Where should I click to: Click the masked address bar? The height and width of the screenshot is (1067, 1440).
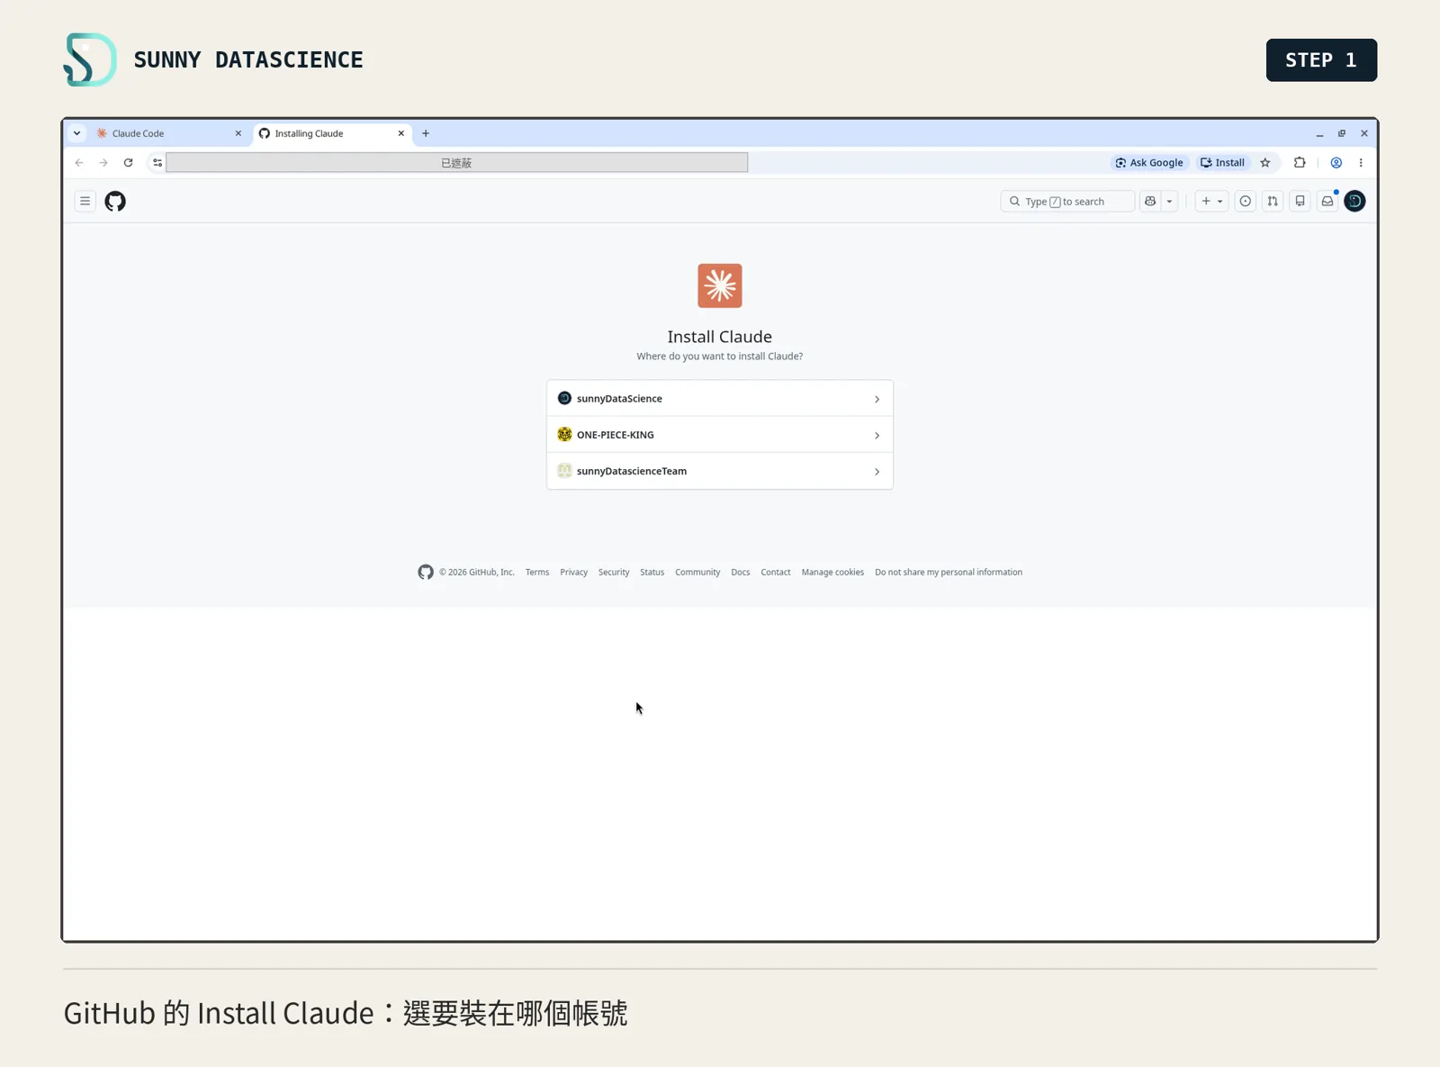click(457, 163)
